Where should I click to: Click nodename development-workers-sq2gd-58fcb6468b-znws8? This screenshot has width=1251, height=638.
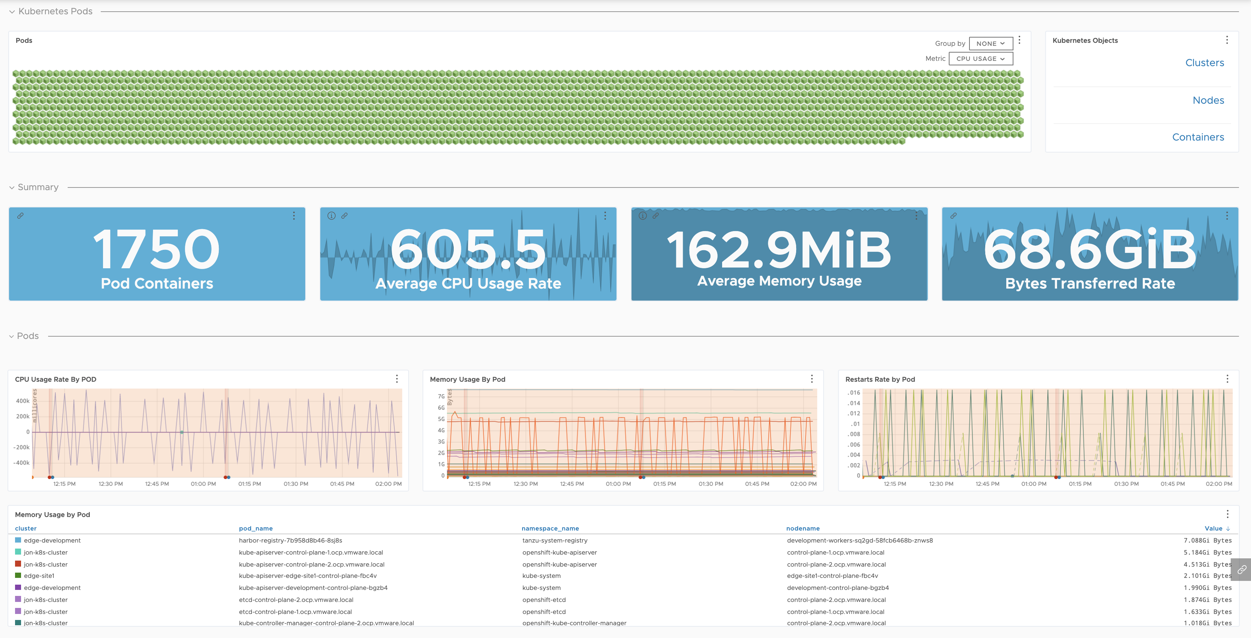point(860,540)
